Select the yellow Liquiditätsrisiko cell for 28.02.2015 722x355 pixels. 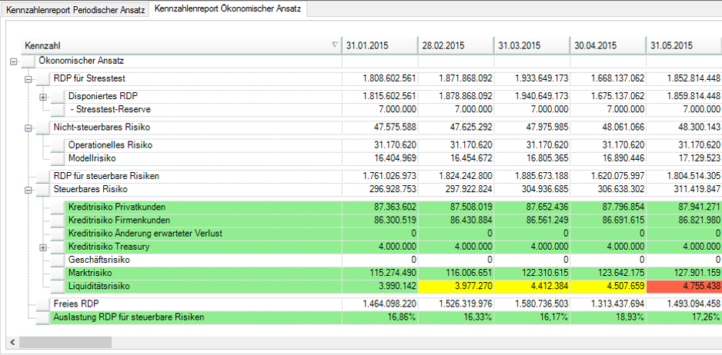(455, 286)
